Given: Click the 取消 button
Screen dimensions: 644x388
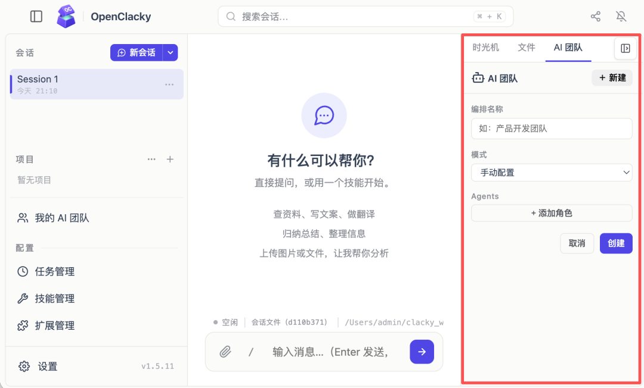Looking at the screenshot, I should pos(577,243).
